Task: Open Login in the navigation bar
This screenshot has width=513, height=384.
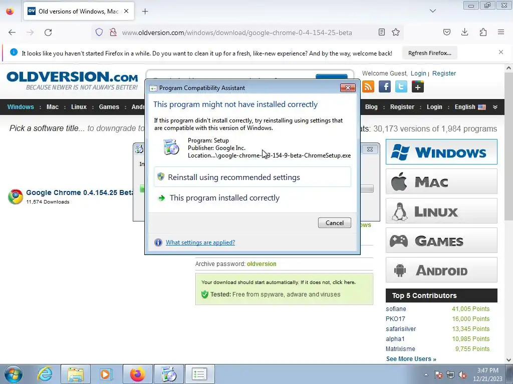Action: (434, 107)
